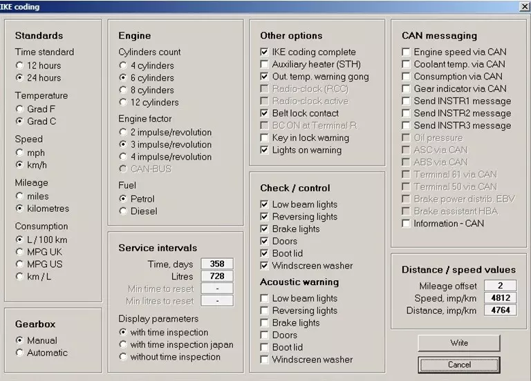
Task: Disable Brake lights check control
Action: tap(265, 229)
